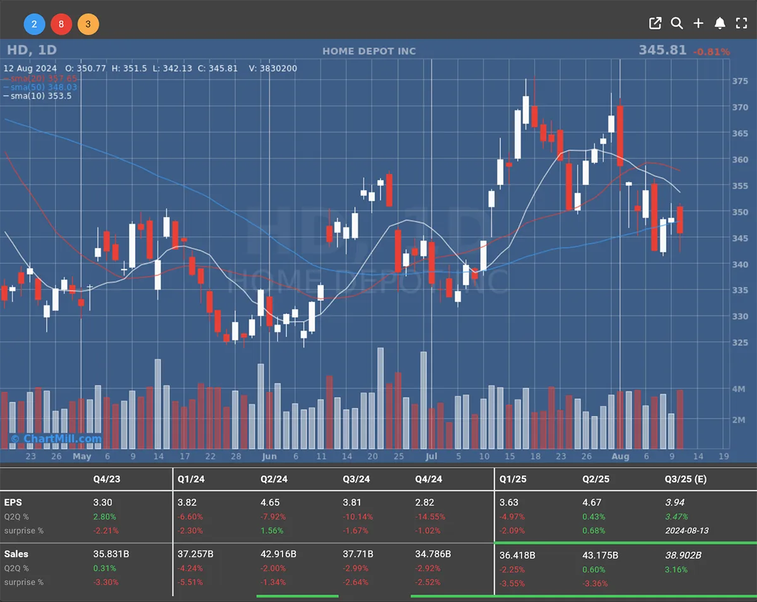Screen dimensions: 757x602
Task: Toggle fullscreen chart view icon
Action: [x=741, y=23]
